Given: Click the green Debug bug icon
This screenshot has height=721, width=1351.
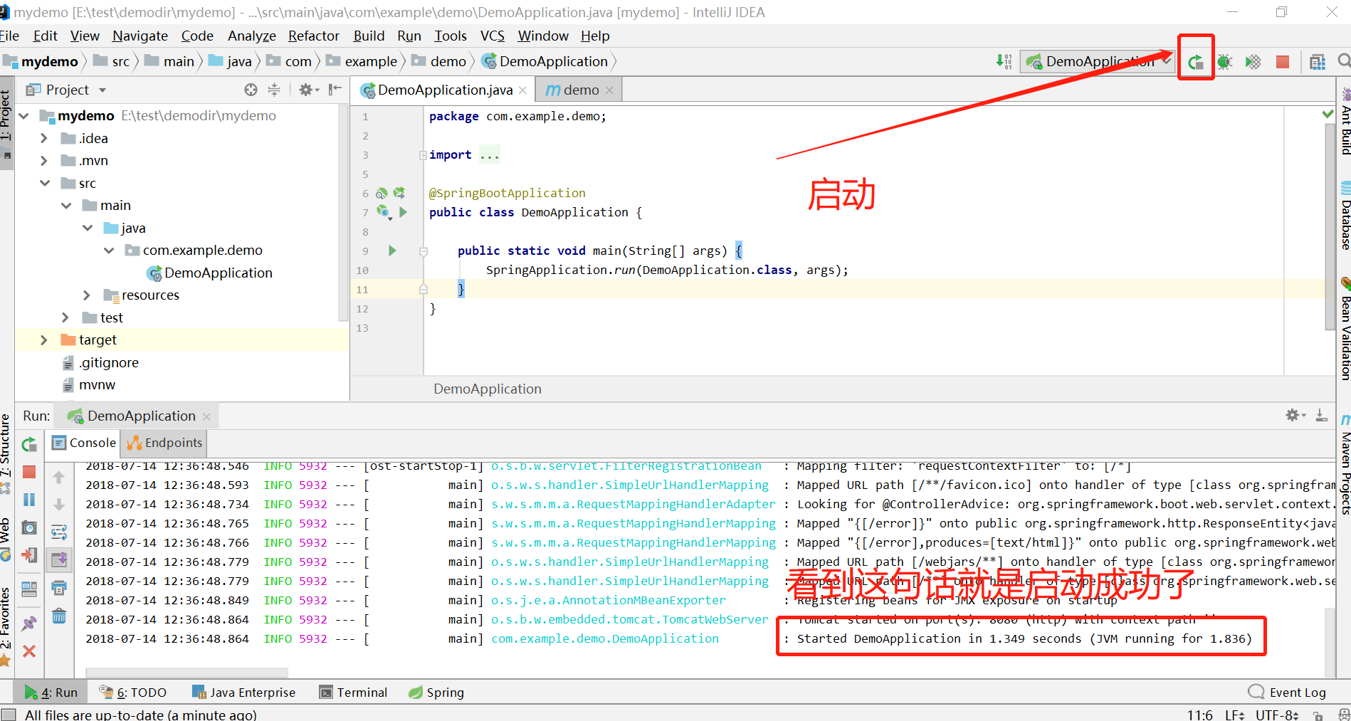Looking at the screenshot, I should pos(1224,62).
